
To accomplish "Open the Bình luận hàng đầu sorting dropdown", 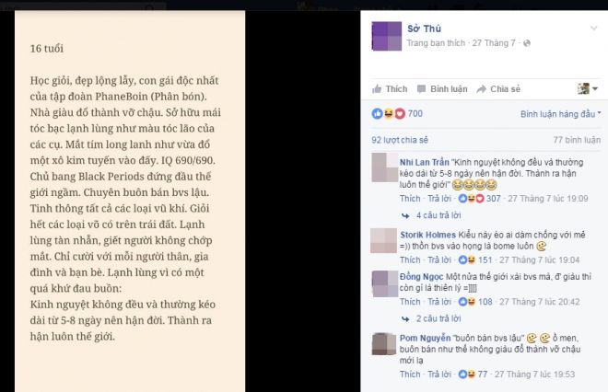I will click(560, 114).
